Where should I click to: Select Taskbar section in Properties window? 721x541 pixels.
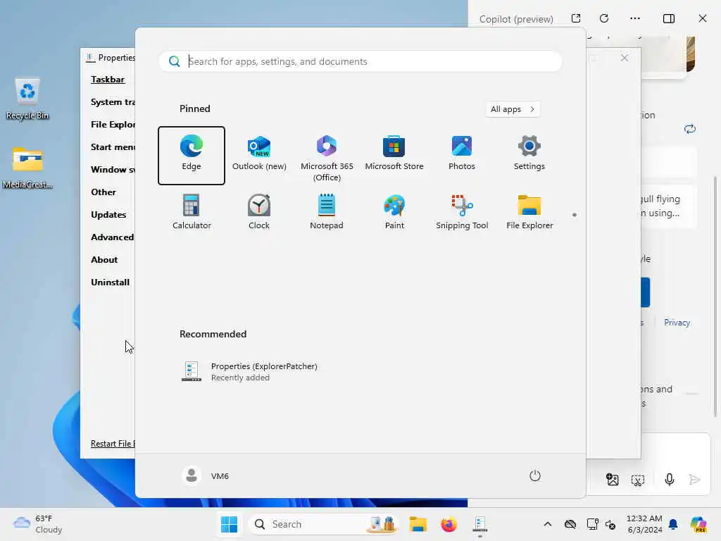pos(108,79)
